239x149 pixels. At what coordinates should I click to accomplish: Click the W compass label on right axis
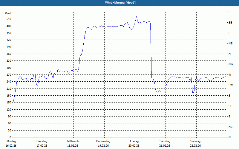pyautogui.click(x=229, y=75)
